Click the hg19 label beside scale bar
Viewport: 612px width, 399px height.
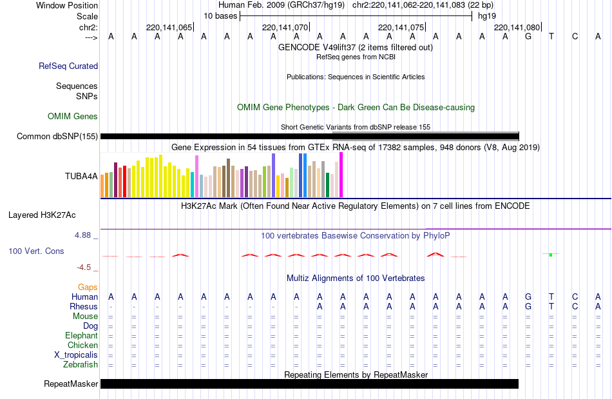coord(487,16)
